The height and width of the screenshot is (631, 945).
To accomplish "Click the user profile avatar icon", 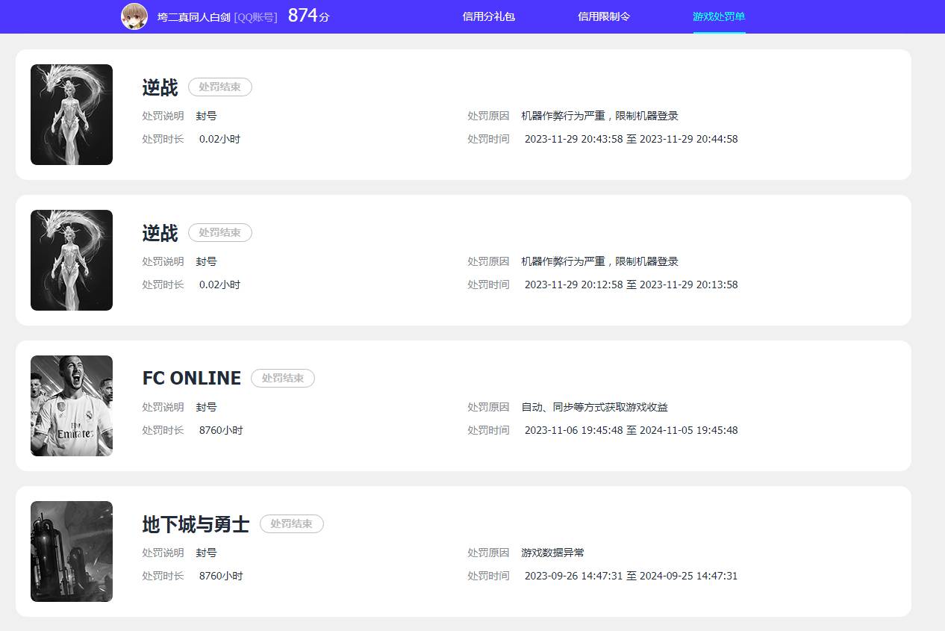I will (x=134, y=16).
